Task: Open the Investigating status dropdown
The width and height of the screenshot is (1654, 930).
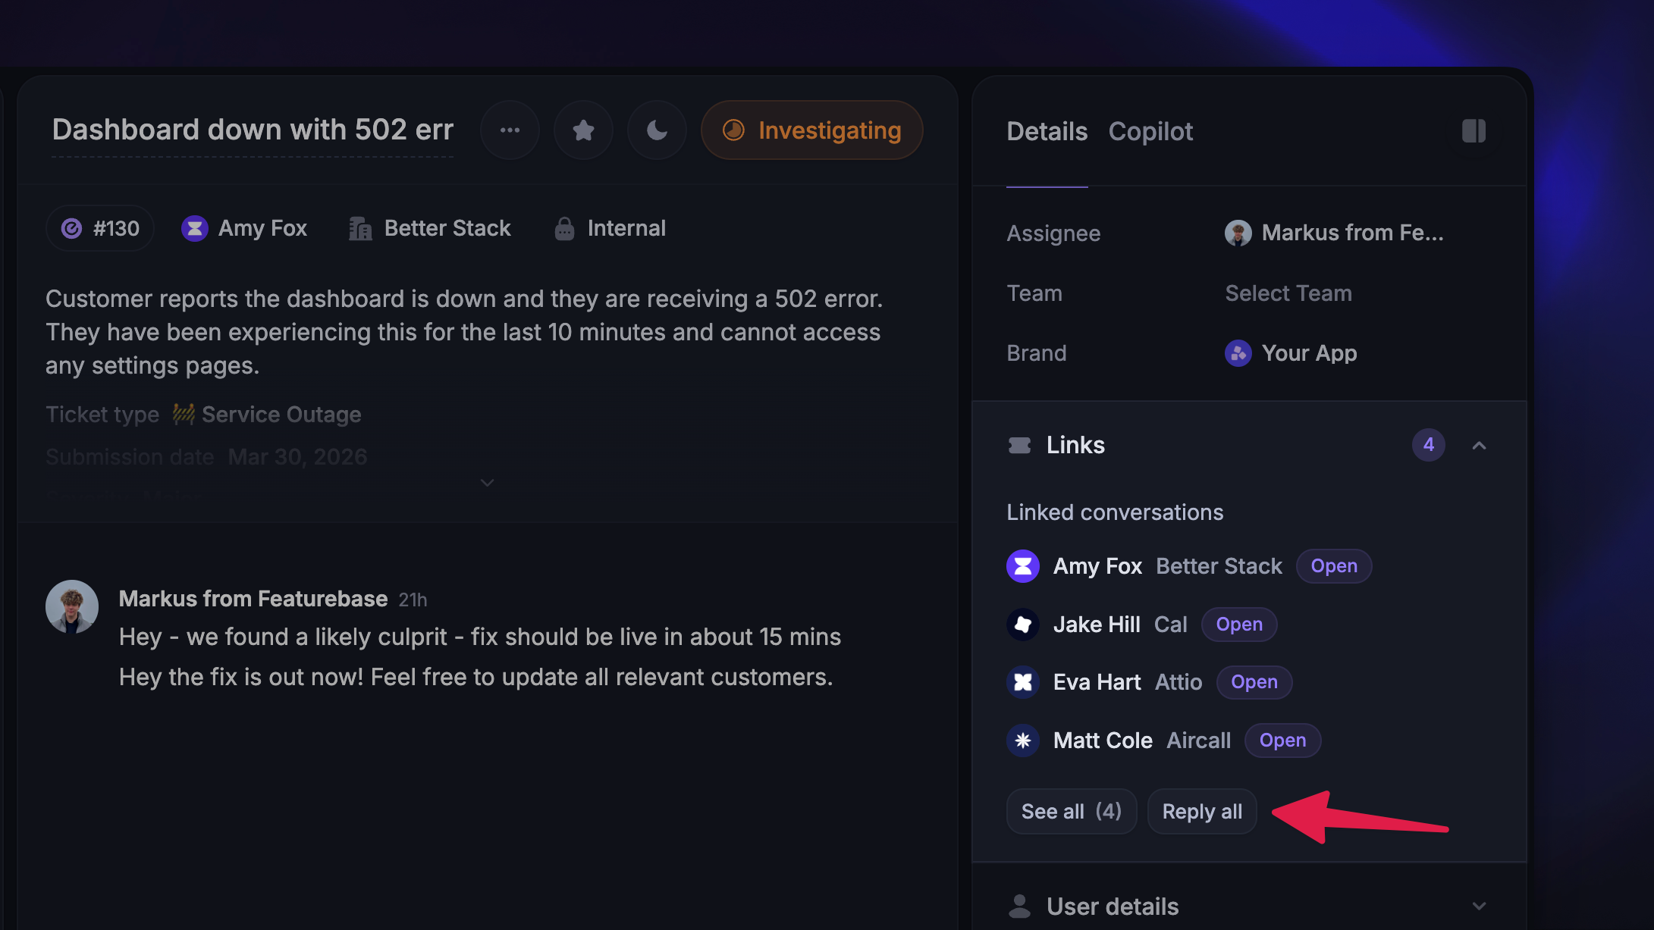Action: [x=811, y=130]
